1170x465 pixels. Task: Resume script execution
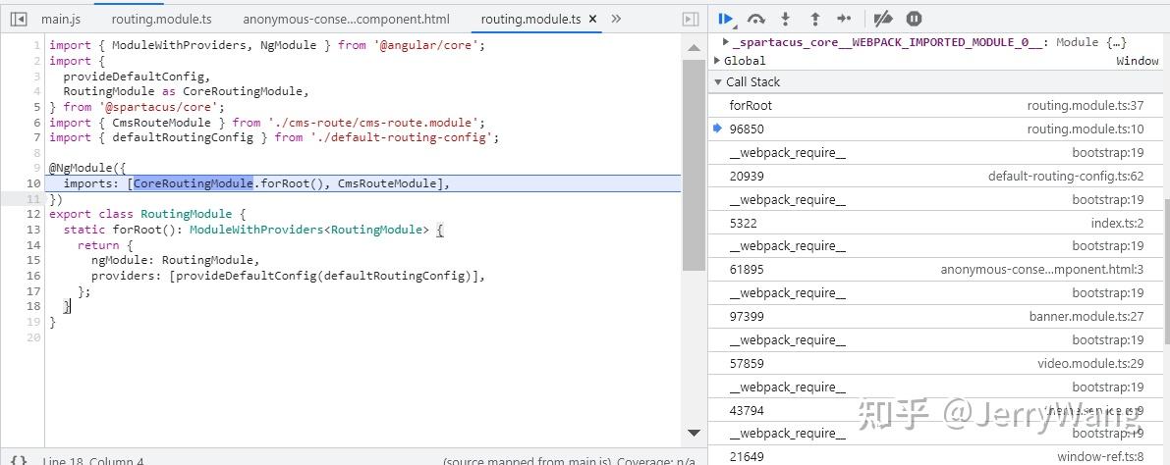[726, 20]
